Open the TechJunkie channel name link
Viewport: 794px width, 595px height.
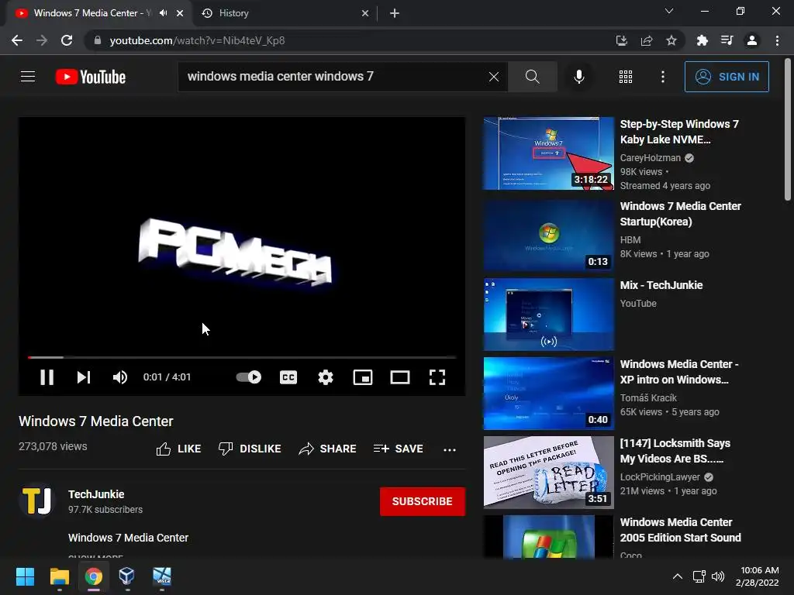pos(96,494)
